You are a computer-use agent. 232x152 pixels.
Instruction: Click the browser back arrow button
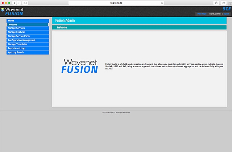coord(14,3)
